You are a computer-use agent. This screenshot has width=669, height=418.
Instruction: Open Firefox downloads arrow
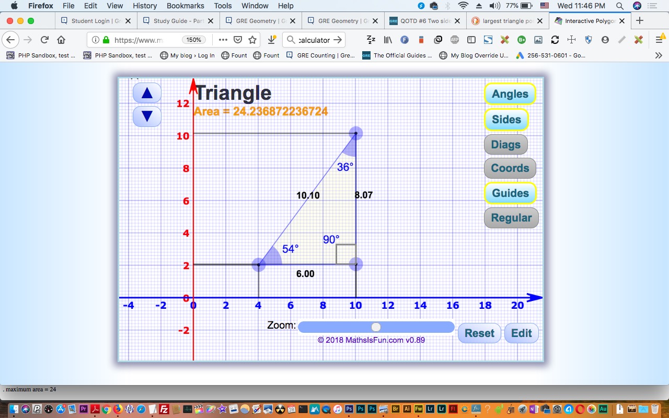[271, 40]
